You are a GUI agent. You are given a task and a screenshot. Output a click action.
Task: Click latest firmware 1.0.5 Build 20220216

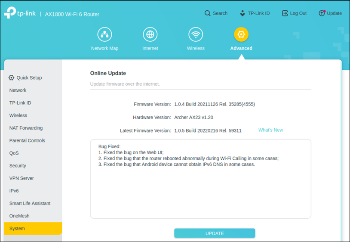(208, 131)
